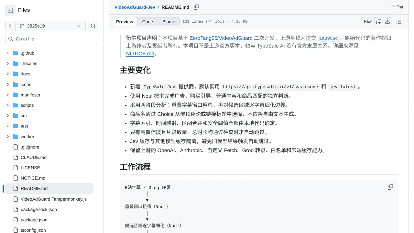Click the Files panel title
The width and height of the screenshot is (414, 233).
tap(24, 10)
